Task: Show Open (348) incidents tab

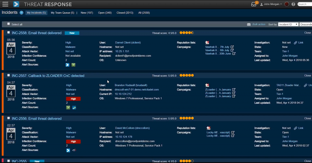Action: (x=105, y=13)
